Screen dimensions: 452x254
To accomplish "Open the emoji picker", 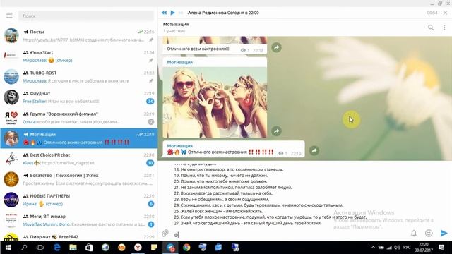I will tap(429, 234).
